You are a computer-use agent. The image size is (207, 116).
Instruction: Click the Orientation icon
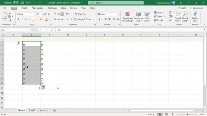[67, 14]
